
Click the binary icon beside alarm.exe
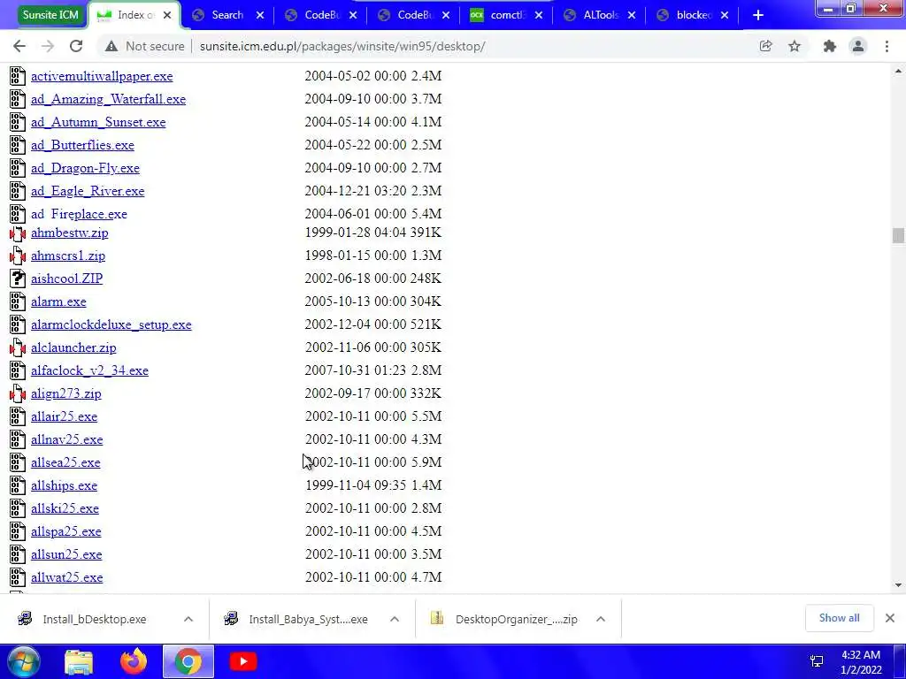coord(18,302)
